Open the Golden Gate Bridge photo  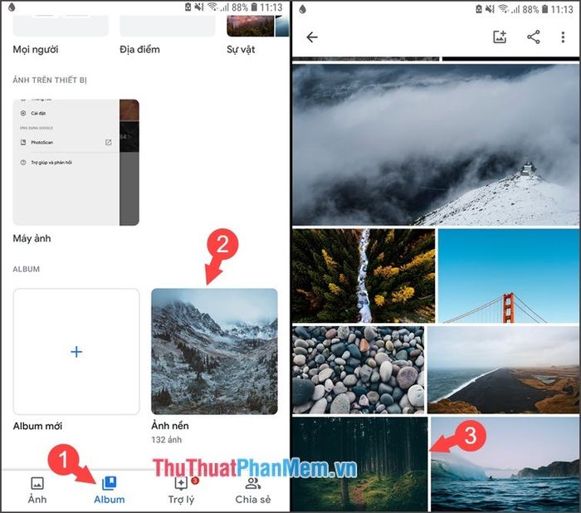tap(508, 276)
